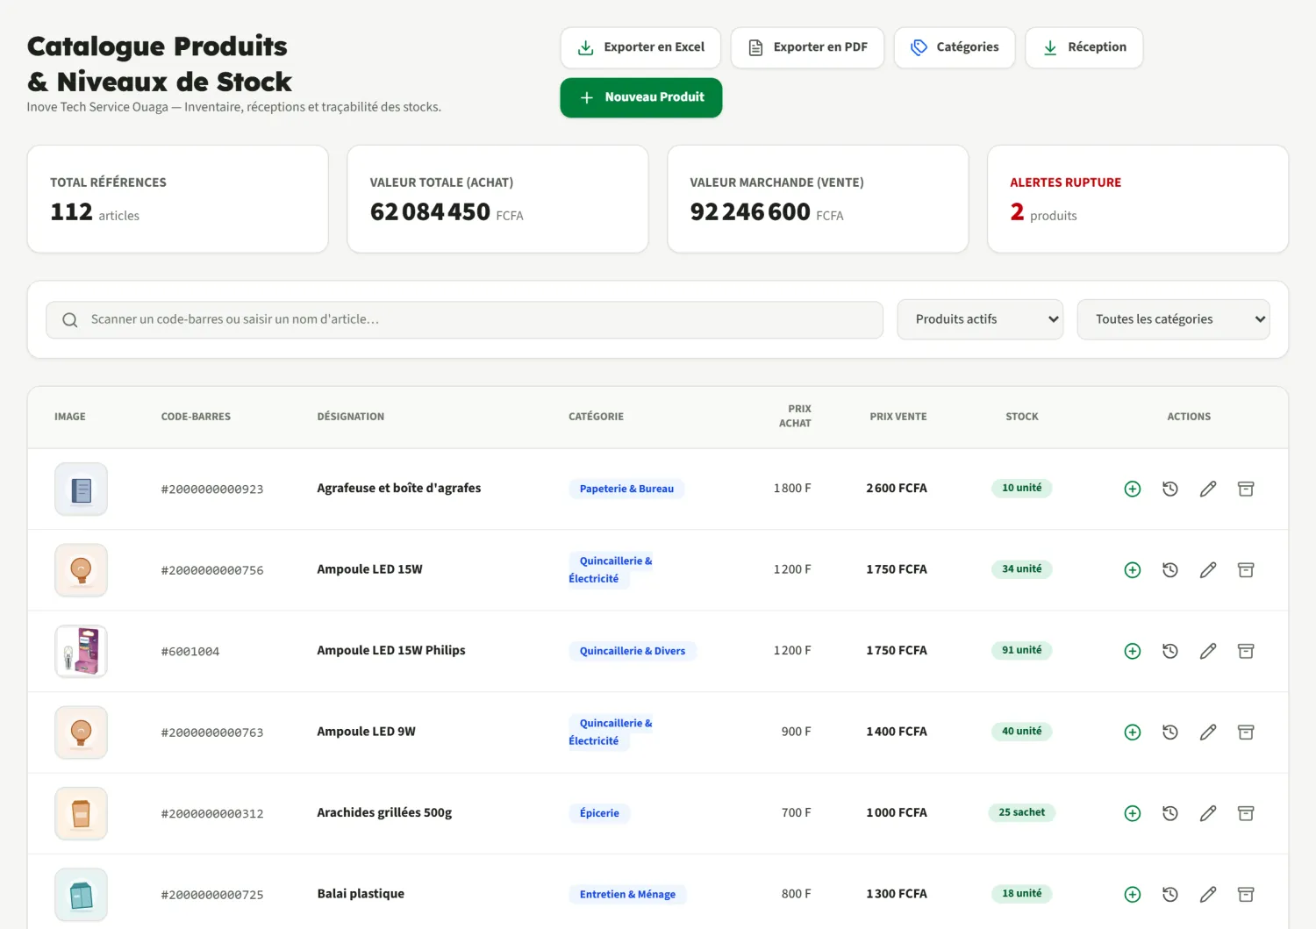Archive the Arachides grillées 500g product
The width and height of the screenshot is (1316, 929).
pos(1246,813)
